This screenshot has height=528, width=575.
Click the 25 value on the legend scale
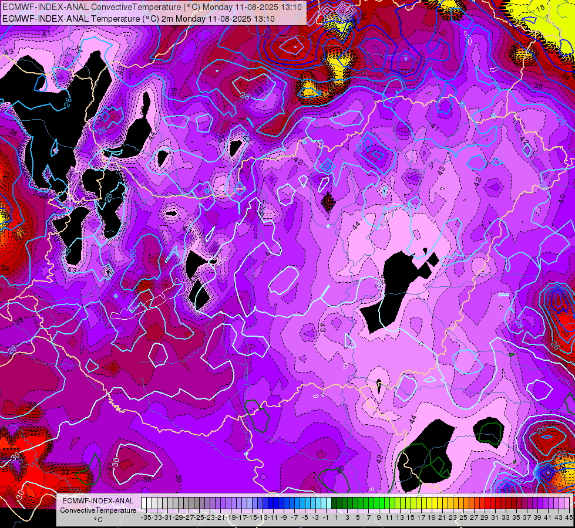click(463, 518)
